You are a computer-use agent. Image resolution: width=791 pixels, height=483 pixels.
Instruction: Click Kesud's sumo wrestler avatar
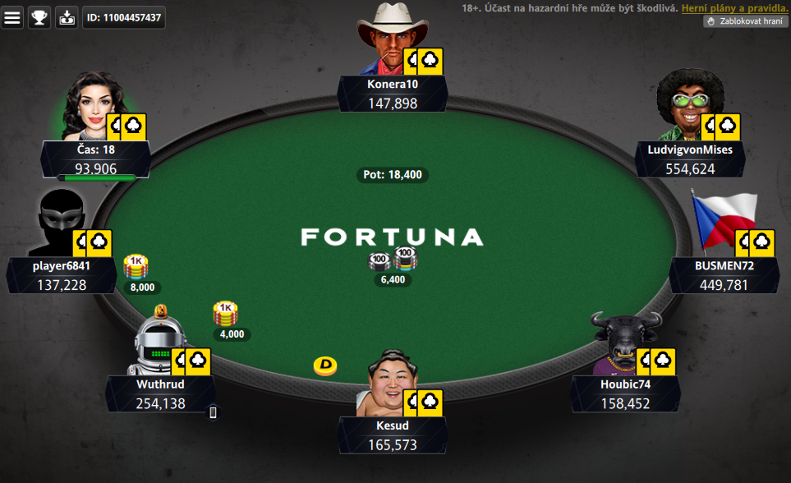(386, 383)
